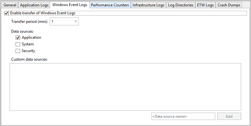Click the Custom data sources label

pos(29,59)
